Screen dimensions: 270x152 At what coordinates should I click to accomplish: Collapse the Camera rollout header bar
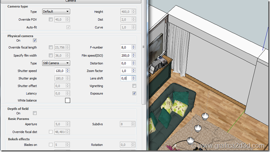pos(70,1)
